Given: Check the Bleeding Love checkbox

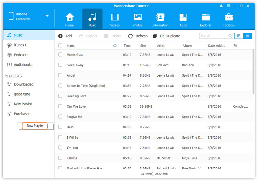Looking at the screenshot, I should (x=60, y=96).
